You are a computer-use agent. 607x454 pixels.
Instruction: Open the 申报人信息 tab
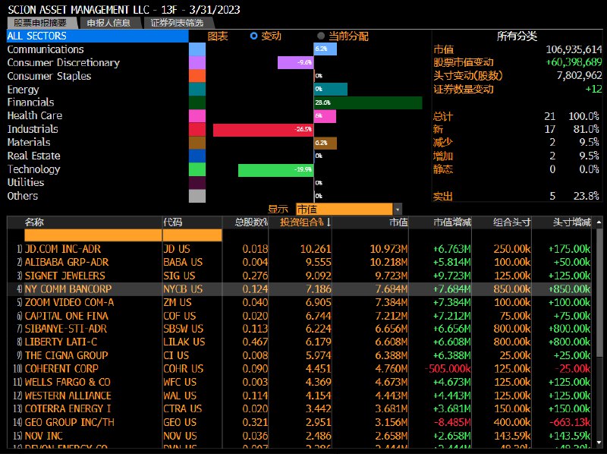pos(109,23)
